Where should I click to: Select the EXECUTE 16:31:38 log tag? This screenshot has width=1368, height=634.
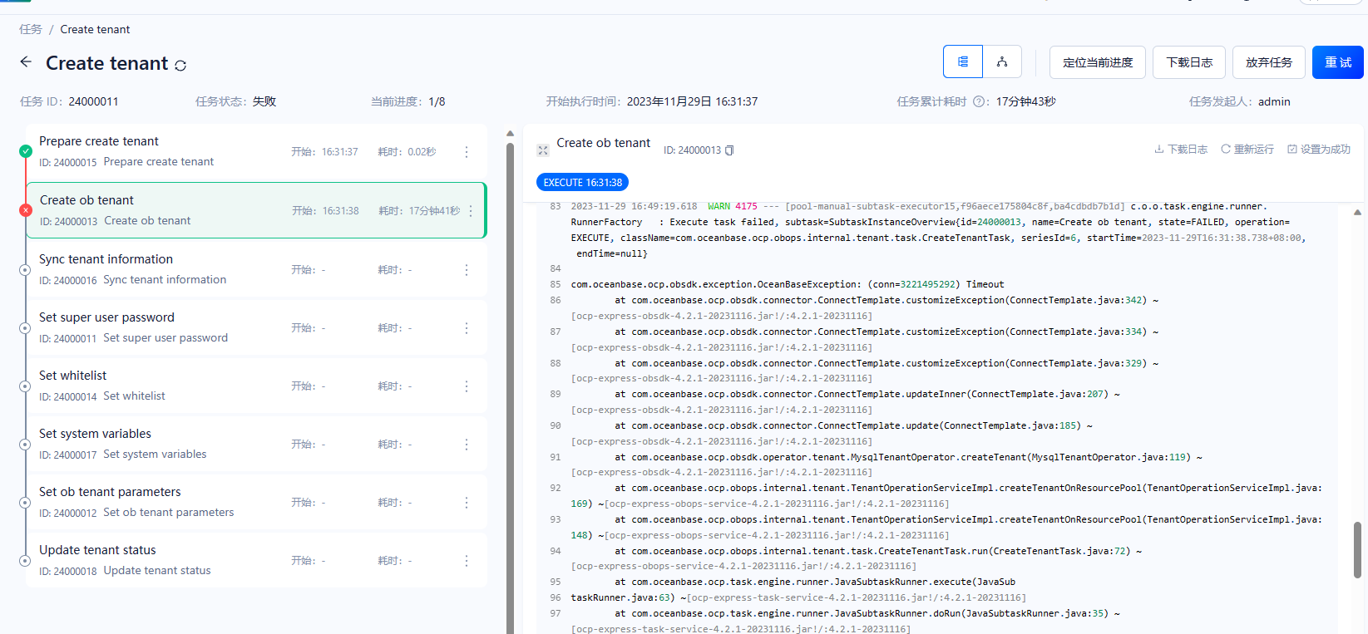583,182
